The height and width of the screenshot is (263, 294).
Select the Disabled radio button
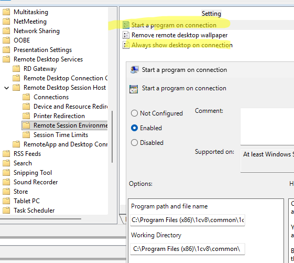[x=134, y=143]
